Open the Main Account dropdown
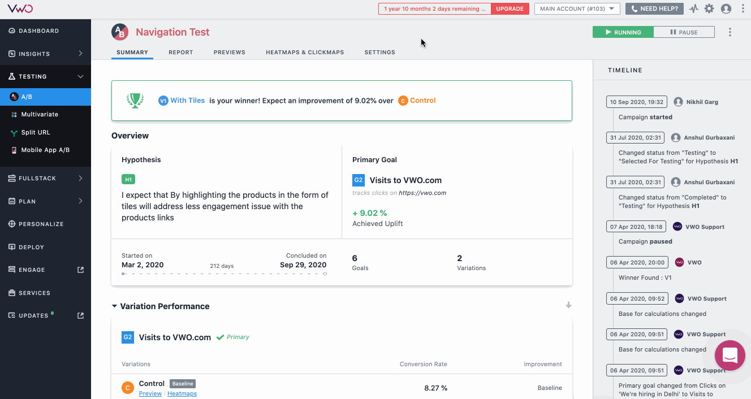Viewport: 751px width, 399px height. pos(577,8)
